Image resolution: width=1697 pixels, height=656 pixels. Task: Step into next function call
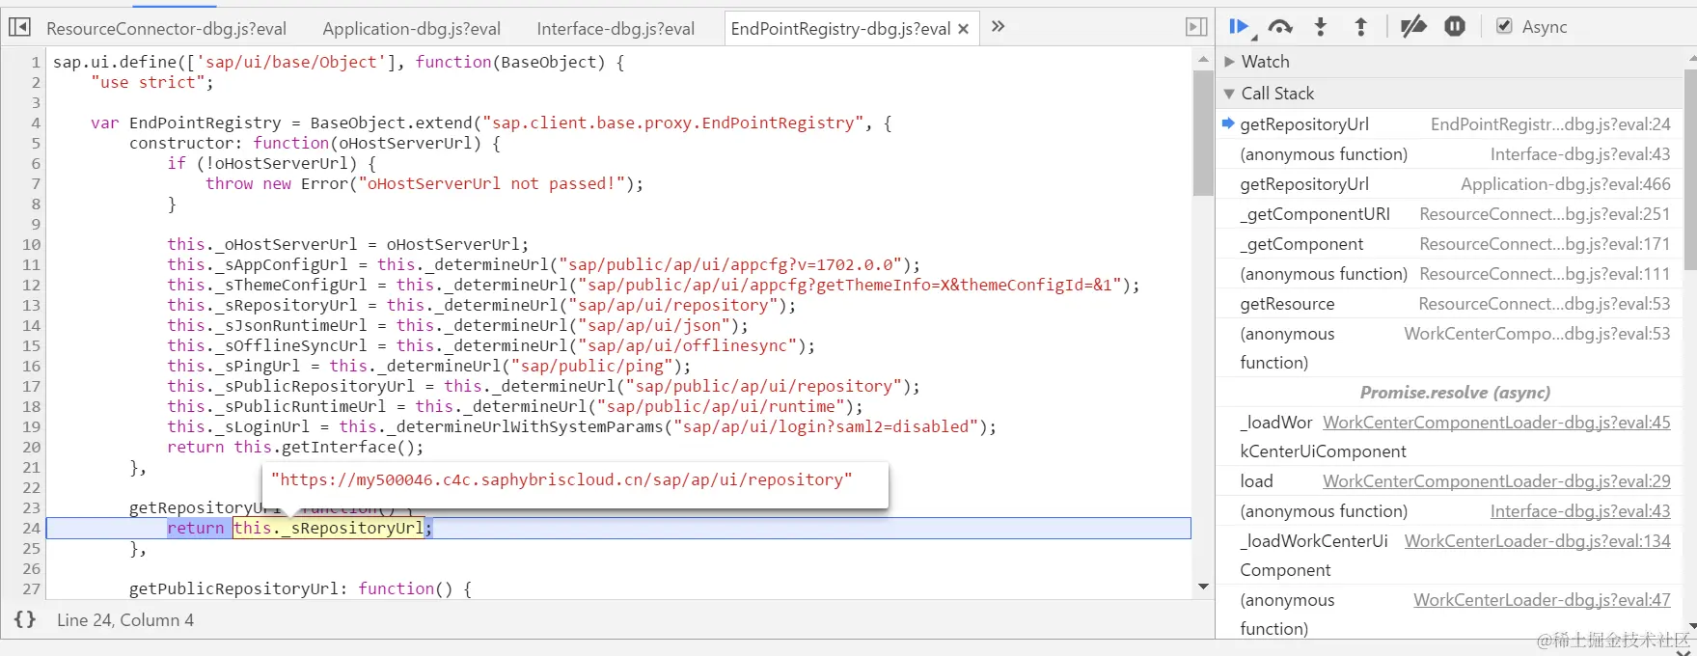pyautogui.click(x=1321, y=27)
